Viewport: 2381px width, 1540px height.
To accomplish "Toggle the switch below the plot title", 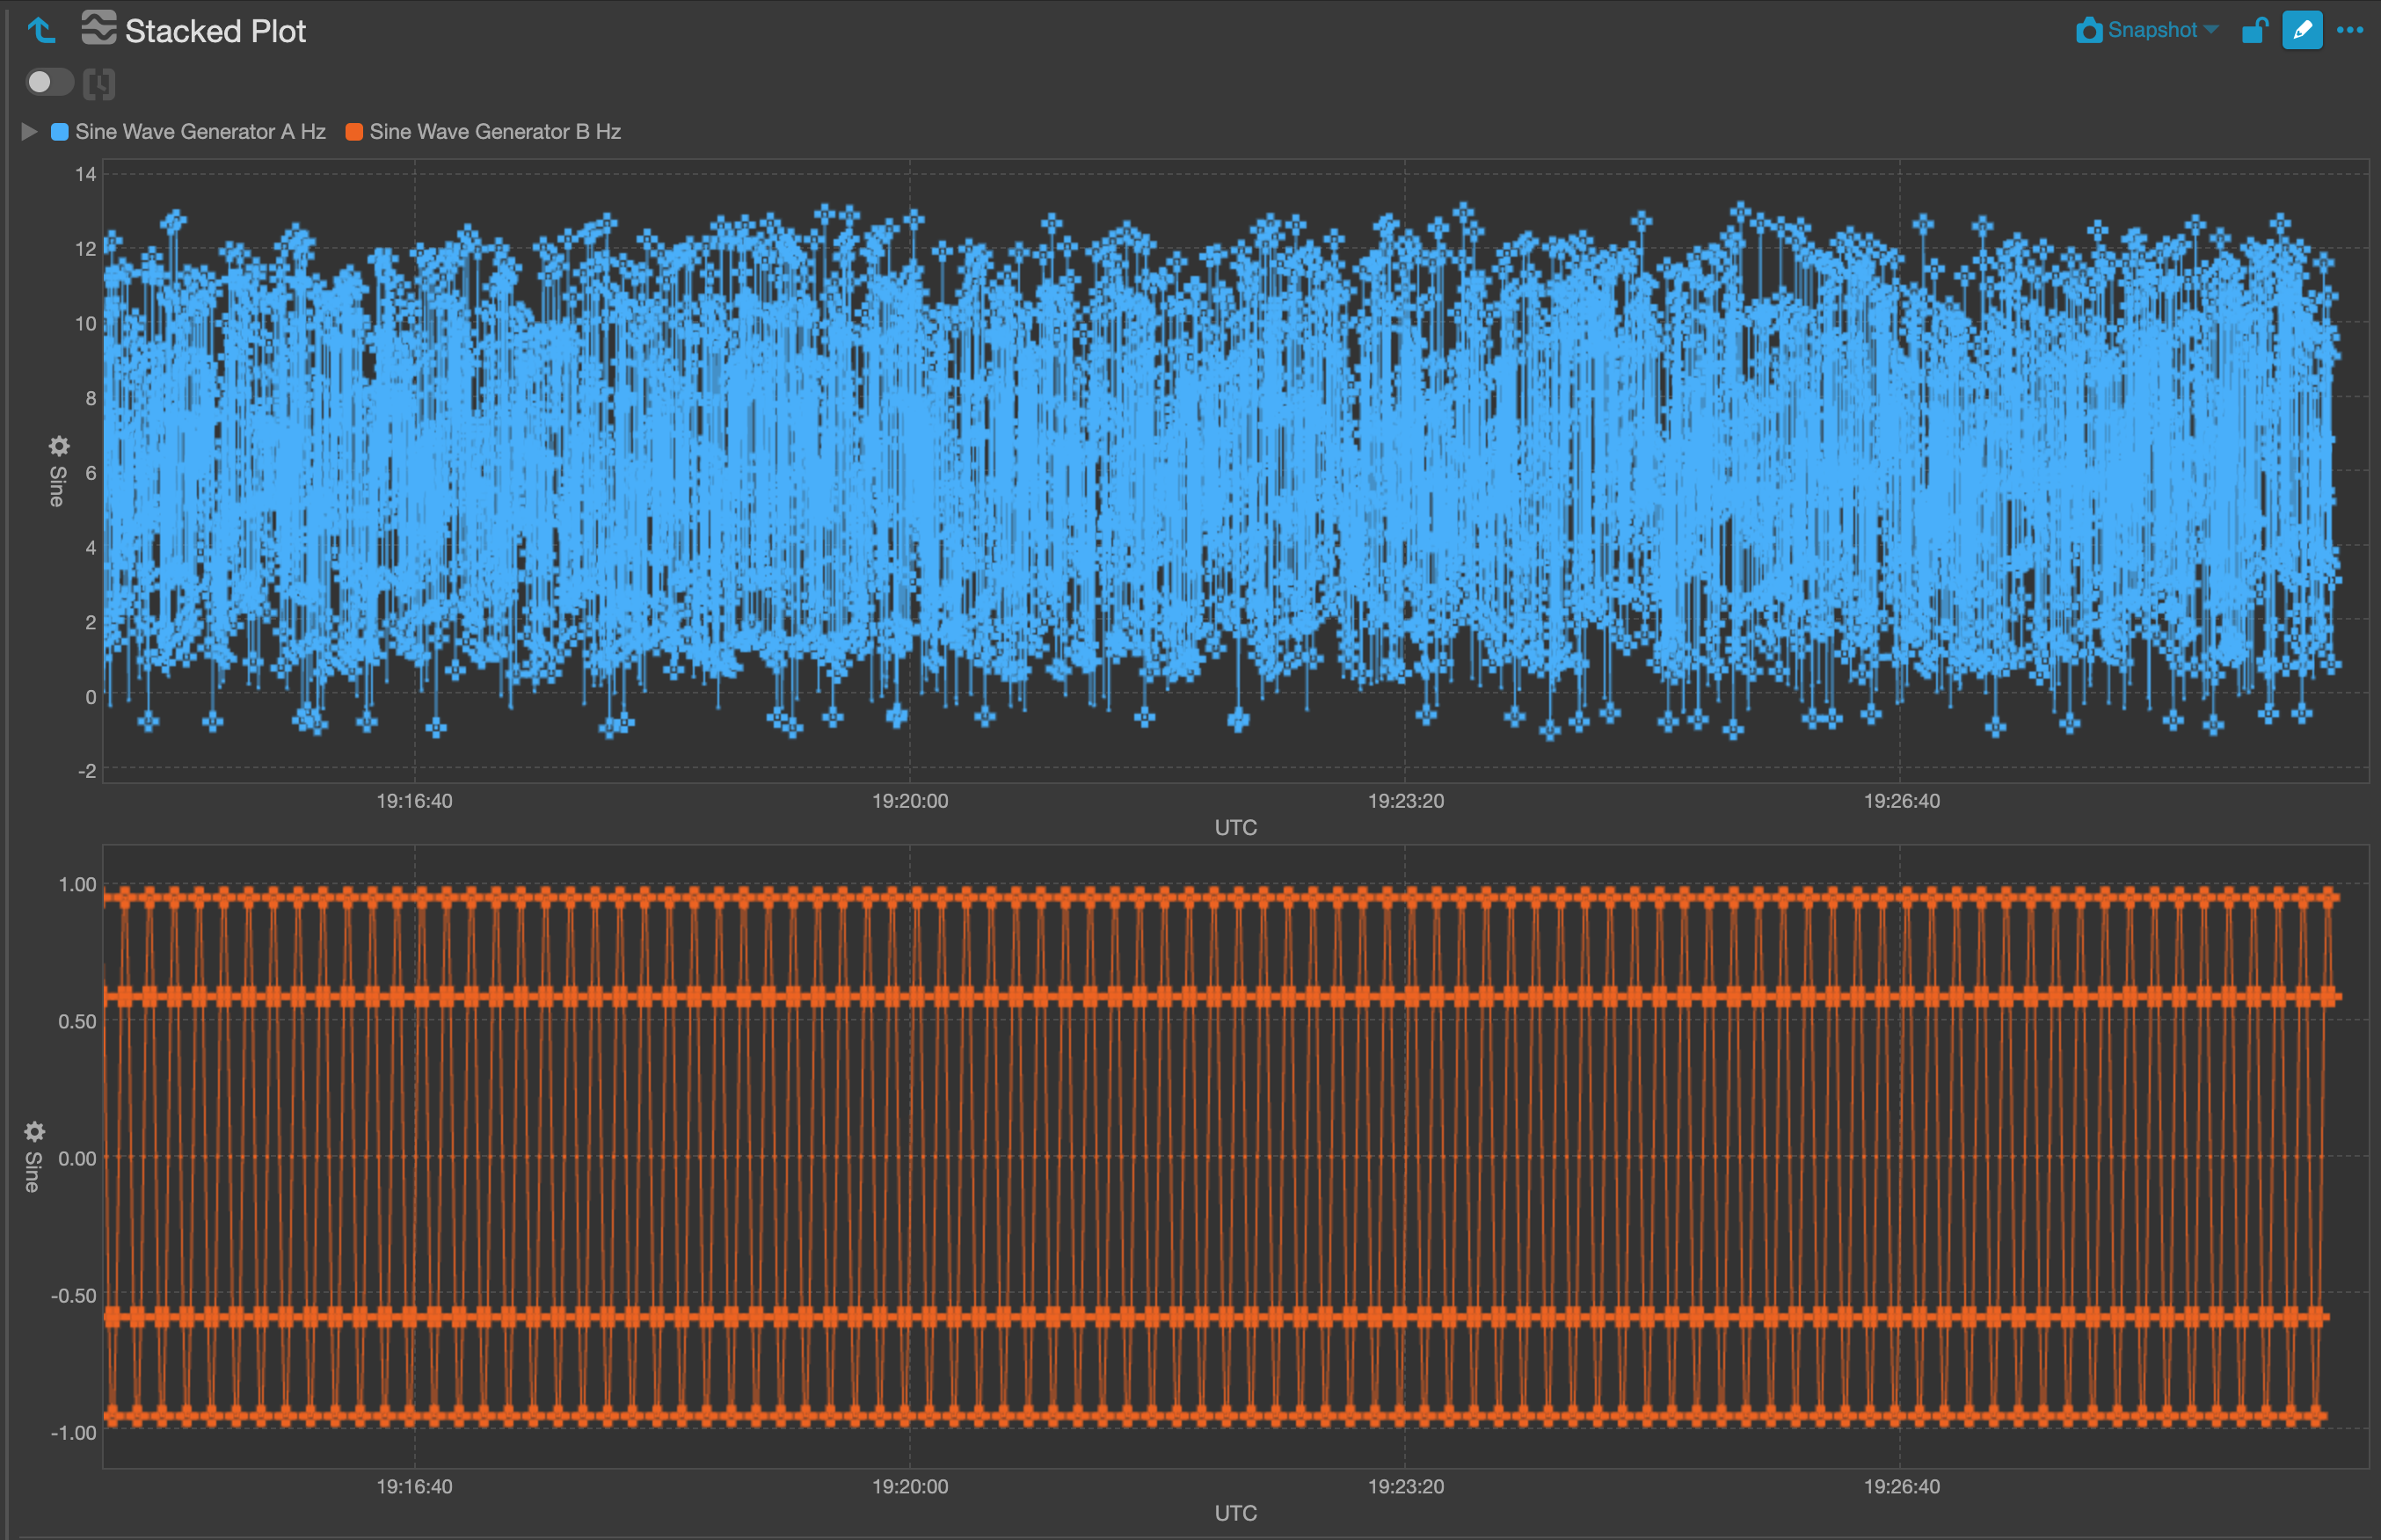I will 48,82.
